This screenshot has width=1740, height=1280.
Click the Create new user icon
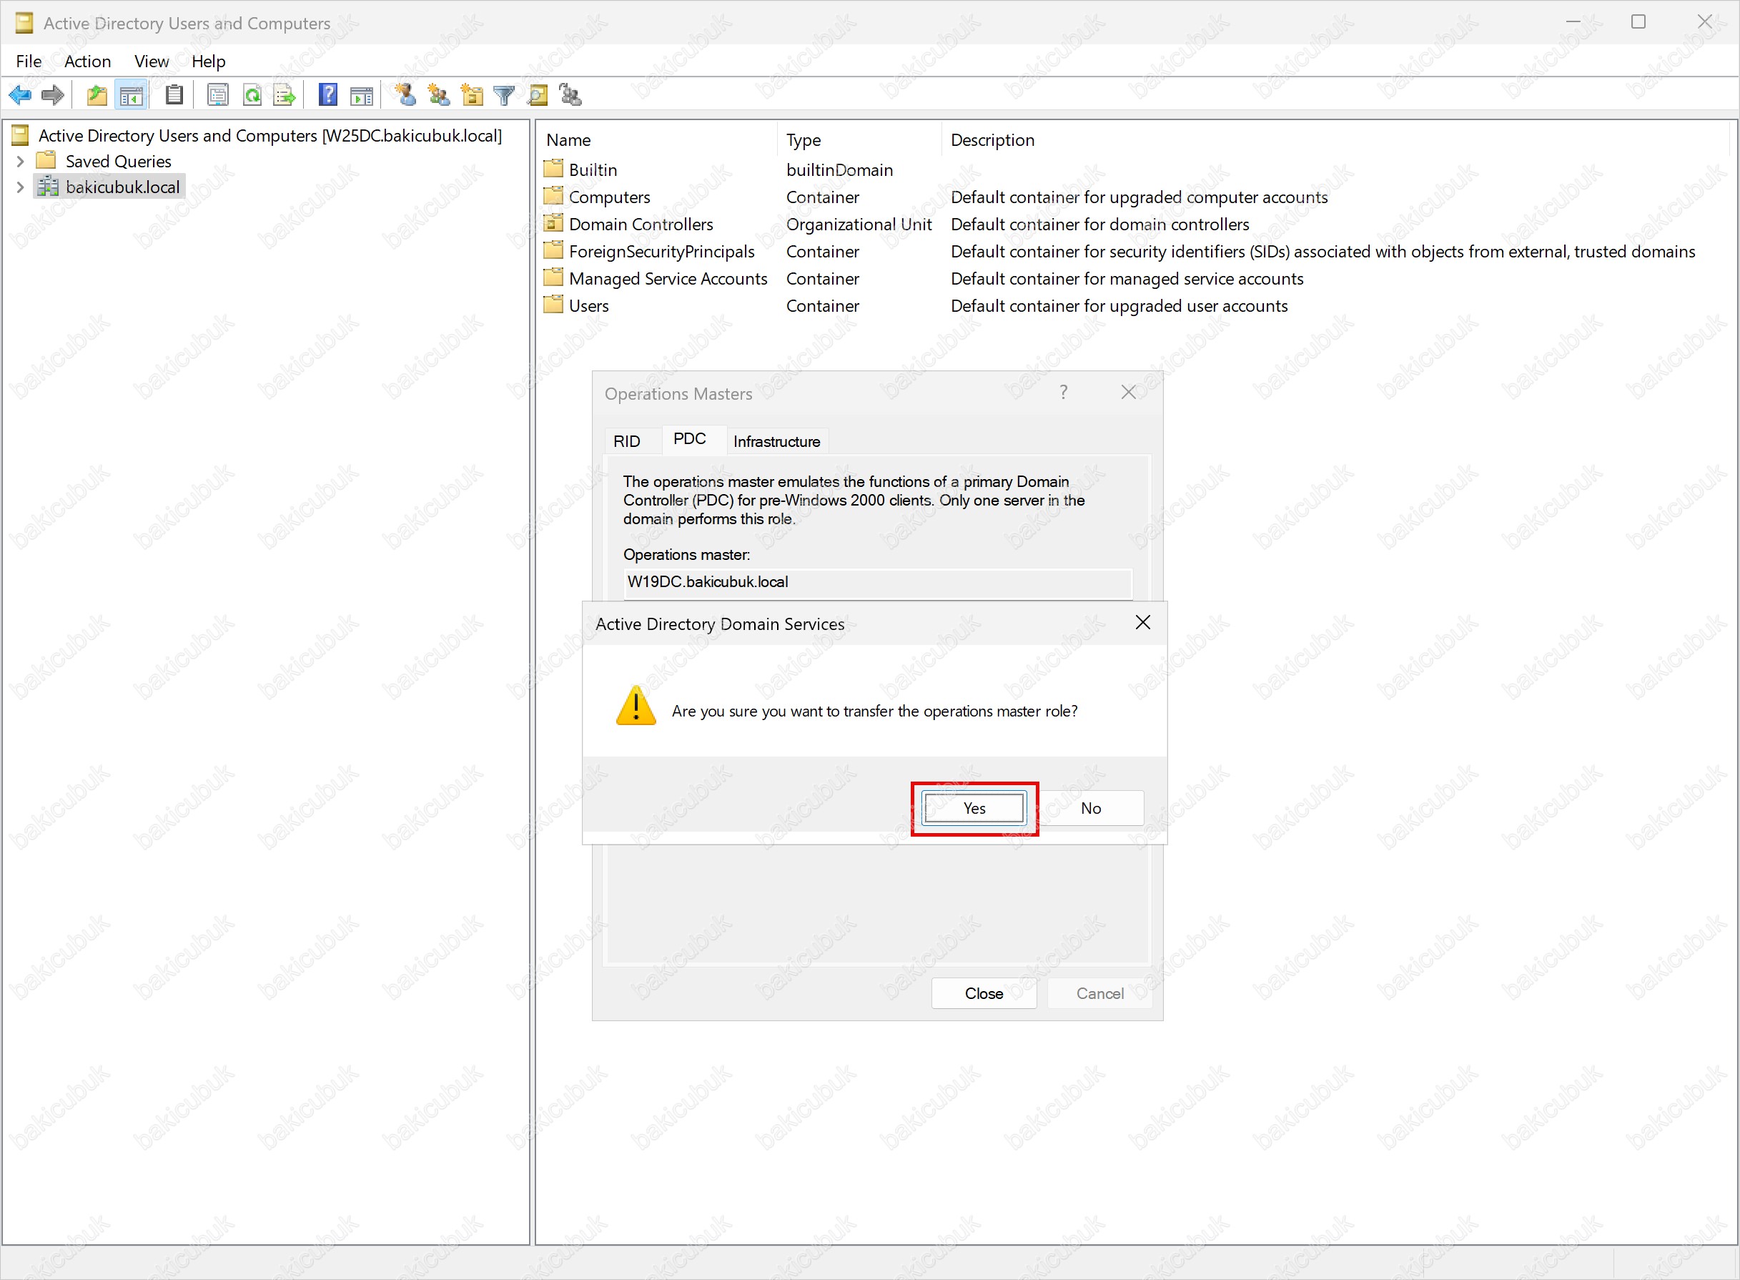pos(405,94)
